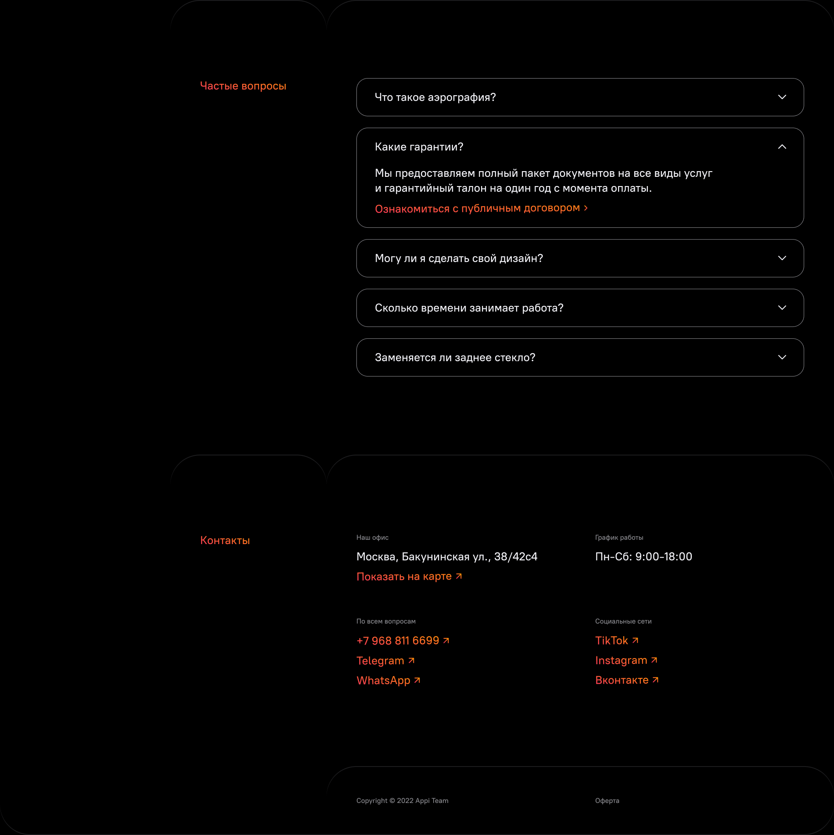
Task: Expand 'Сколько времени занимает работа?' chevron
Action: tap(782, 308)
